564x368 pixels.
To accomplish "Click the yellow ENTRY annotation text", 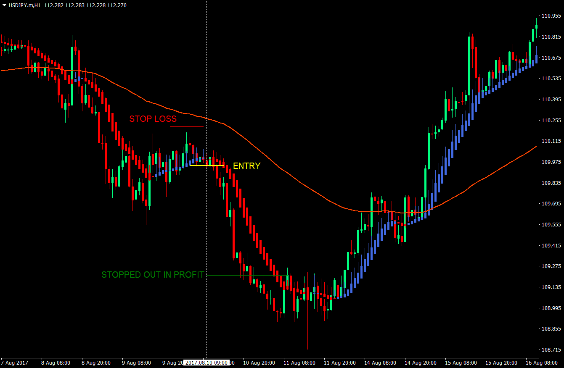I will [246, 166].
